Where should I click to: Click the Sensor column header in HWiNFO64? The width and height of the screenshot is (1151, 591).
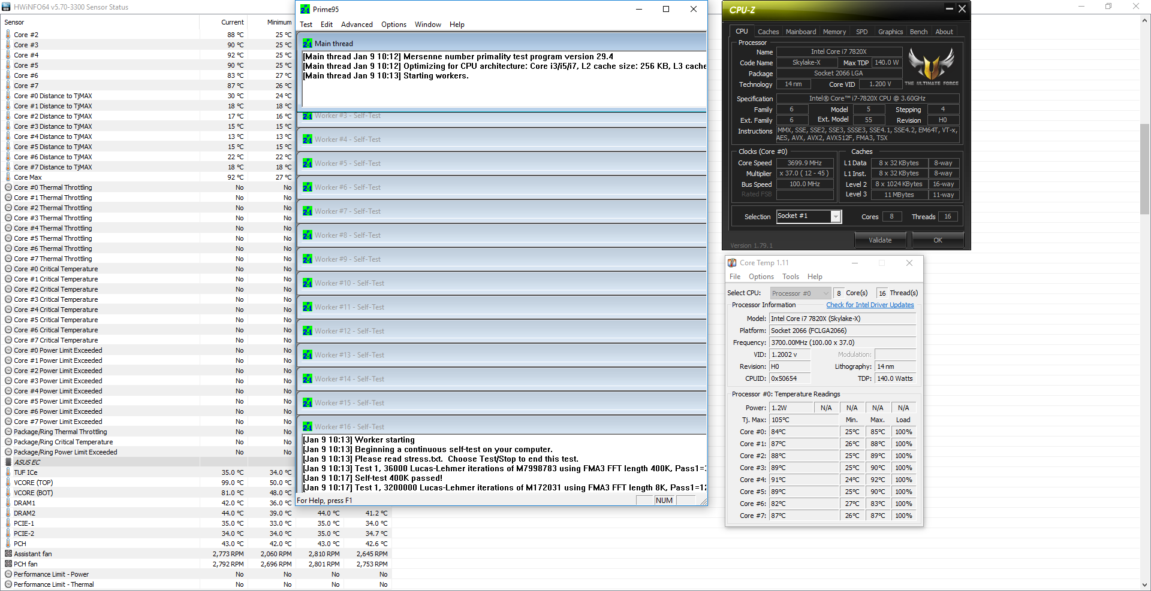pos(101,22)
